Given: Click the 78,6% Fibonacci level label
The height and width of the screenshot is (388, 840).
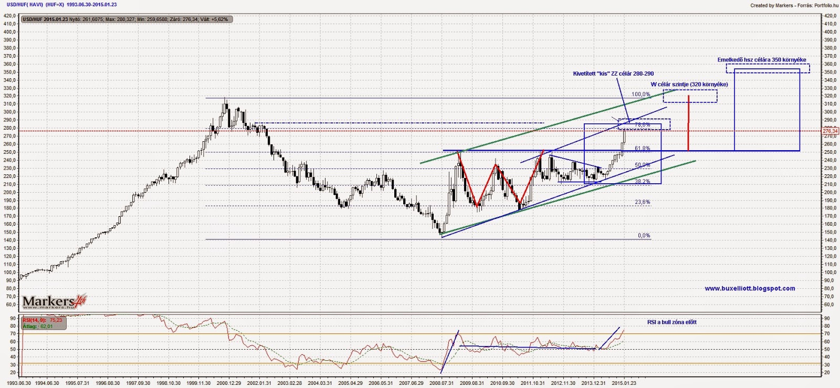Looking at the screenshot, I should pyautogui.click(x=643, y=125).
